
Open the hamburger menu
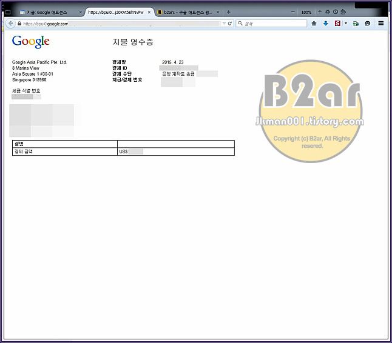click(x=381, y=23)
